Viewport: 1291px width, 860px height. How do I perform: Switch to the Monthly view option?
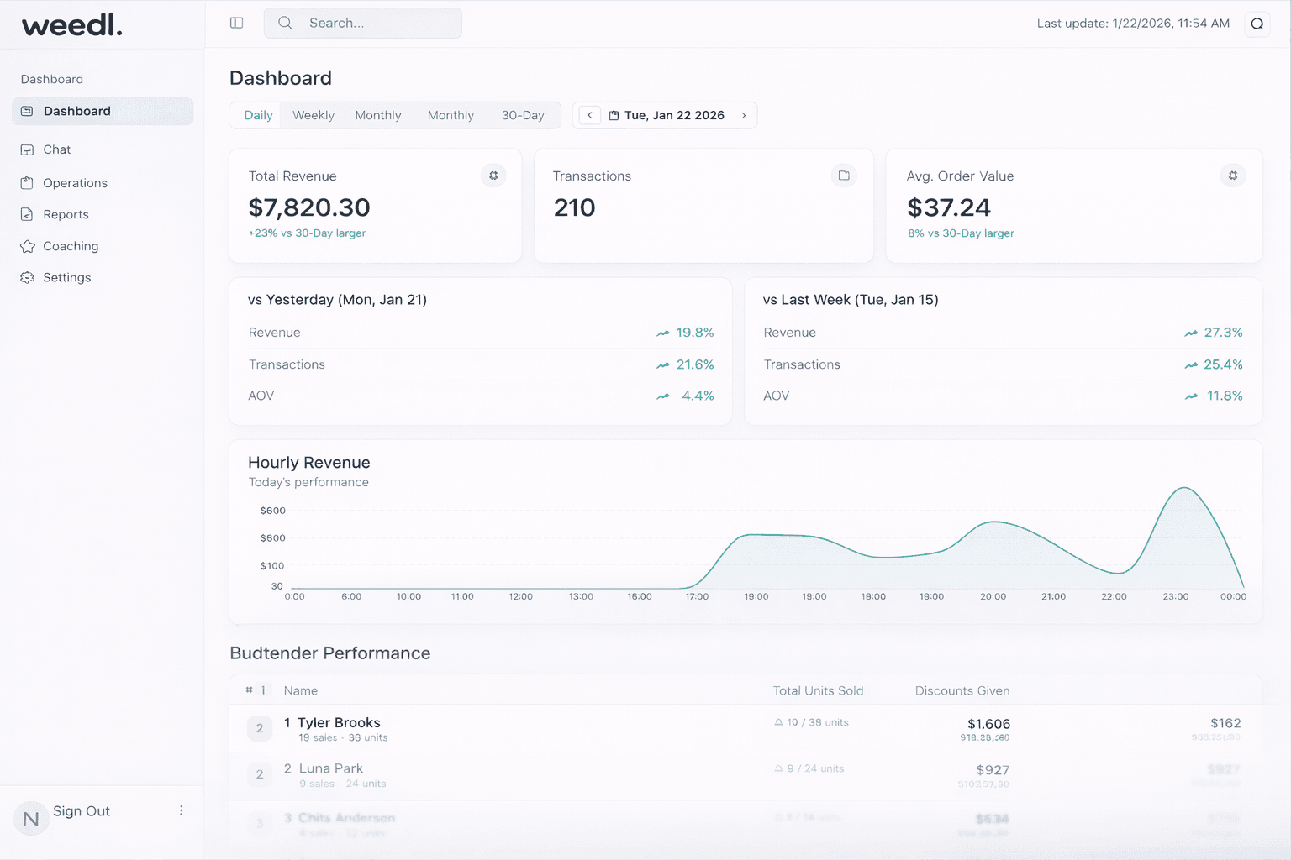click(378, 115)
